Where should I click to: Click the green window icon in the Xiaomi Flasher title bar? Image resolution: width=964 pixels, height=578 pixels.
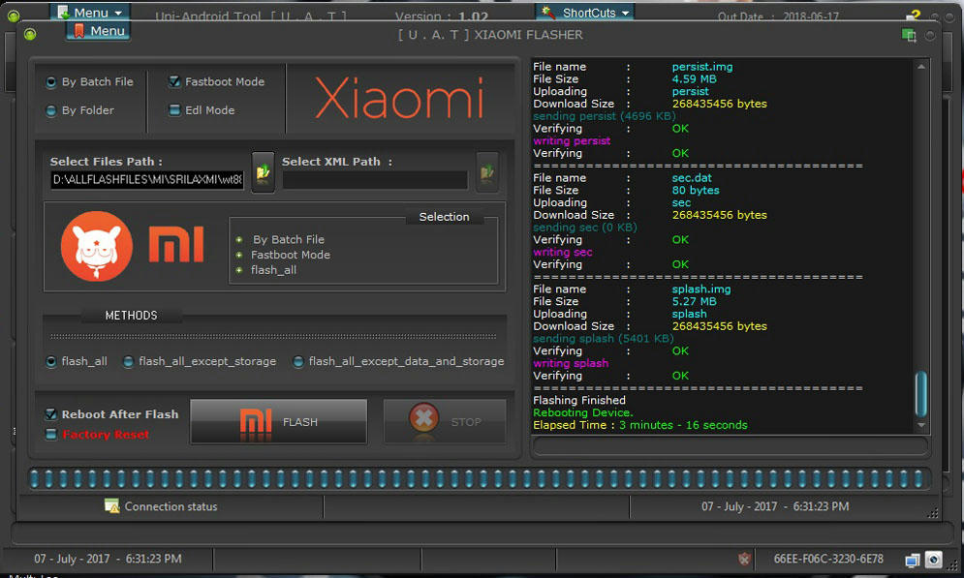pos(909,36)
